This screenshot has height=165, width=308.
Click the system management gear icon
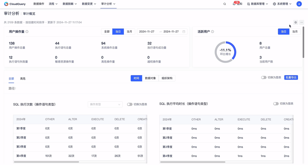tap(274, 4)
